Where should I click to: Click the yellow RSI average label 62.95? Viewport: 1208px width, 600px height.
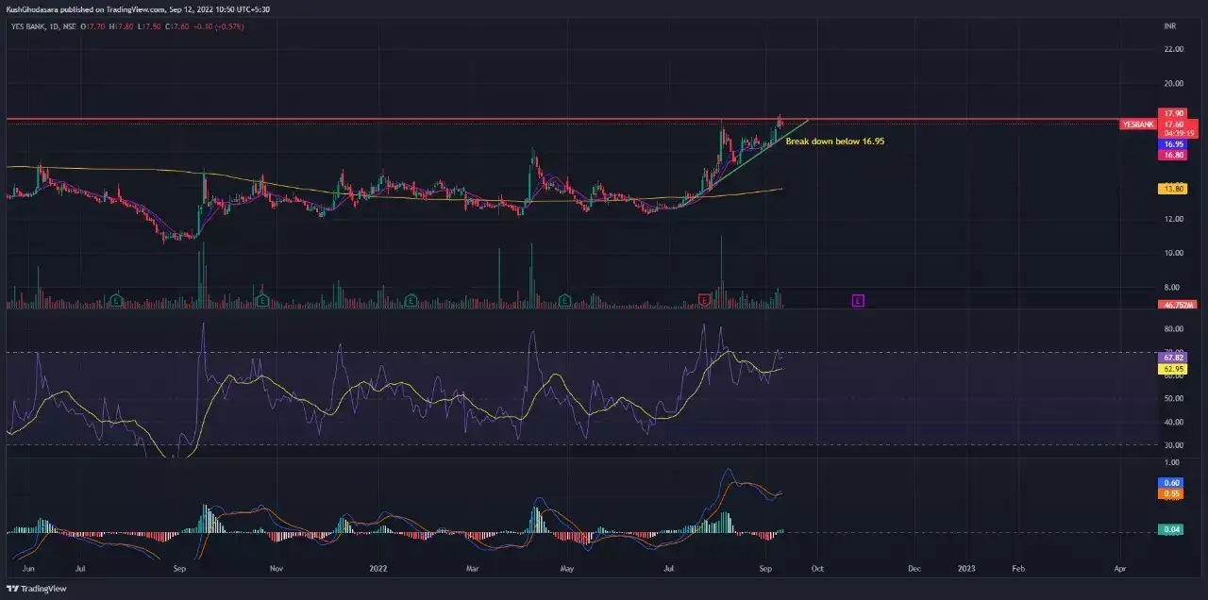1173,369
